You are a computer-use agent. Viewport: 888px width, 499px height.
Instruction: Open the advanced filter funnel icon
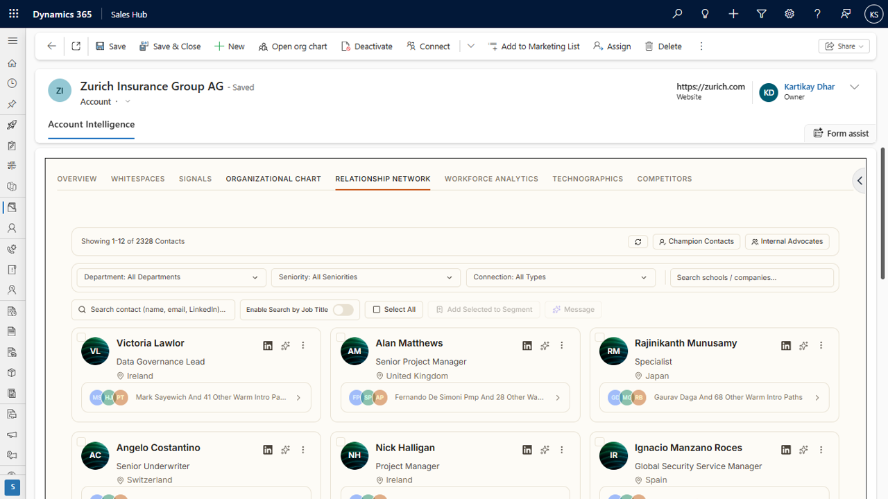[762, 14]
